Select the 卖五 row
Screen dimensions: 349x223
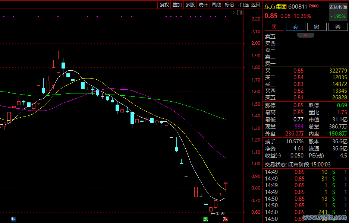click(x=306, y=36)
